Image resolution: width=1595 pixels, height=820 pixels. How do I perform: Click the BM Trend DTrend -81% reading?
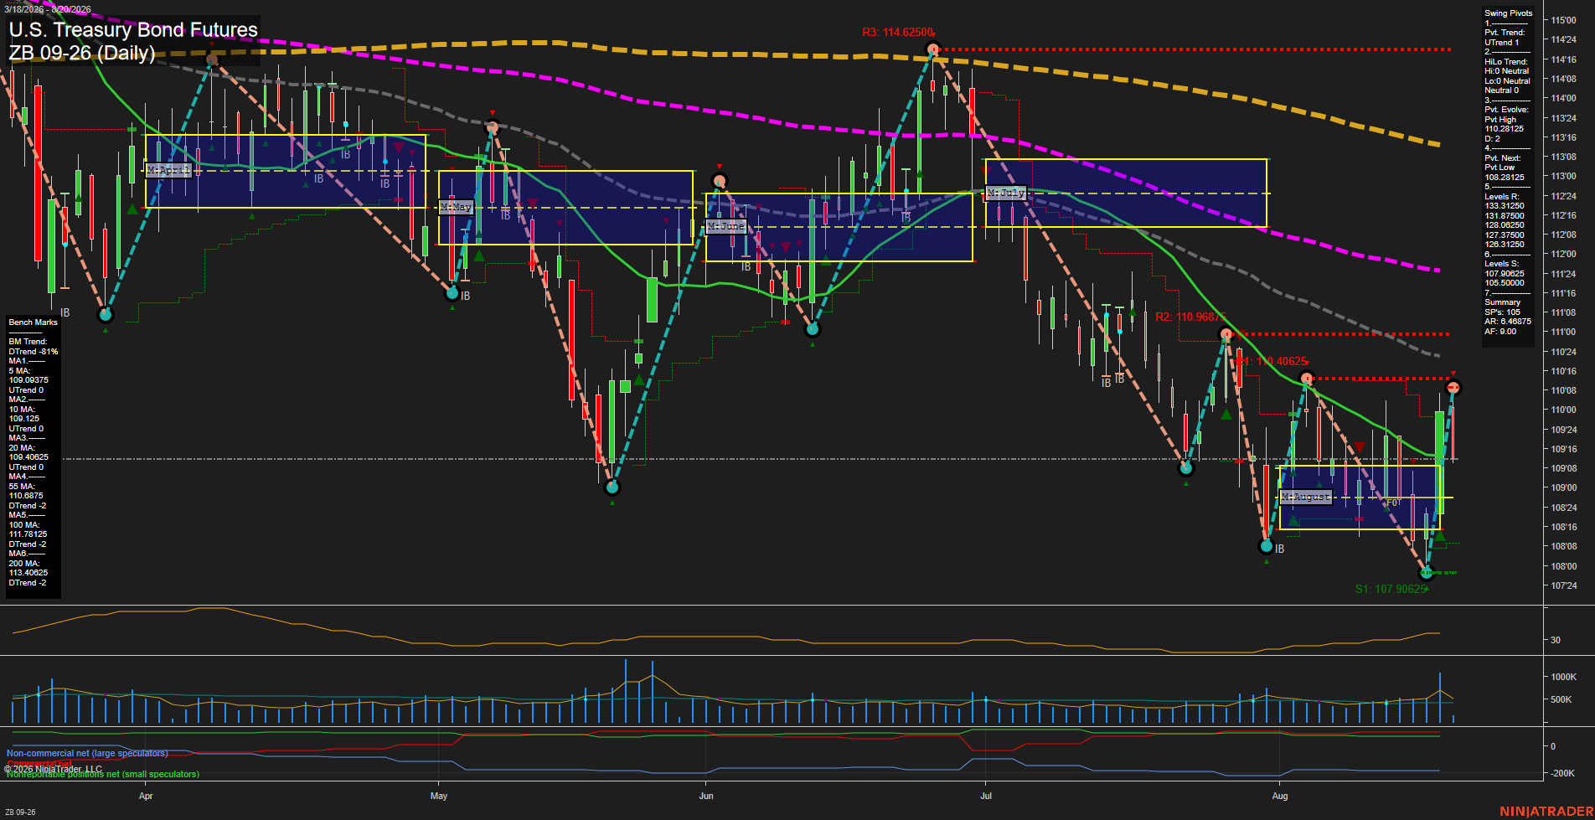[34, 352]
